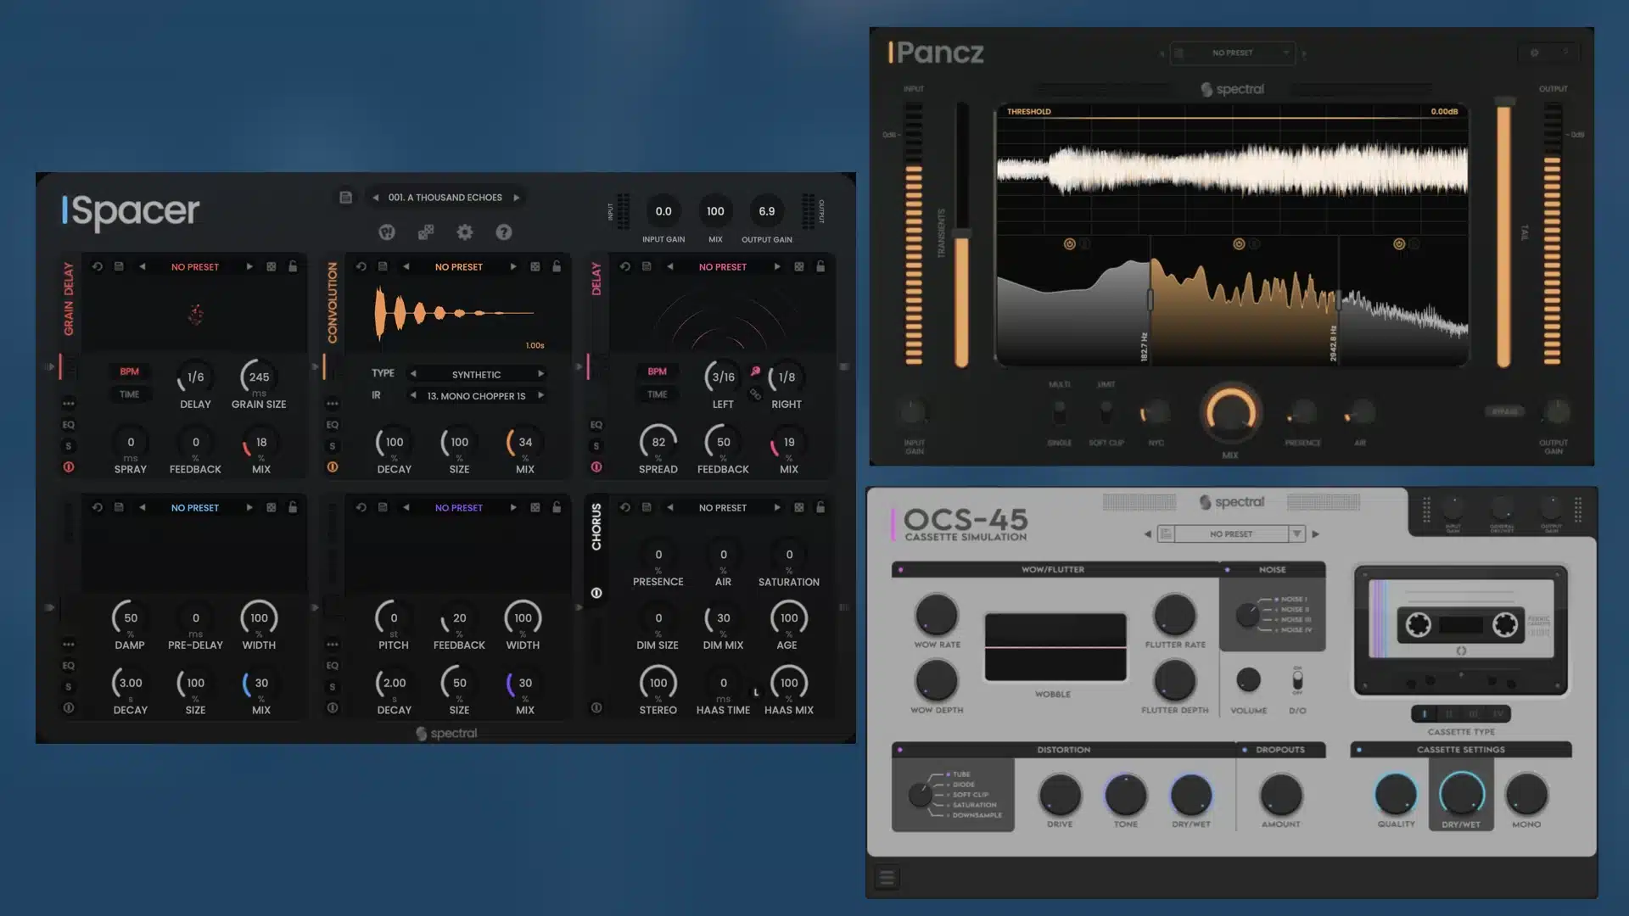The height and width of the screenshot is (916, 1629).
Task: Click the undo icon in Delay module
Action: 625,266
